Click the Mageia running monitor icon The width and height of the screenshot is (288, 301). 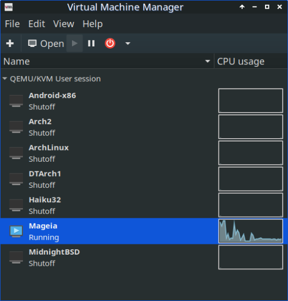(16, 232)
